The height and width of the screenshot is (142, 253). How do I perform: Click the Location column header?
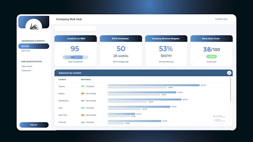(x=62, y=79)
